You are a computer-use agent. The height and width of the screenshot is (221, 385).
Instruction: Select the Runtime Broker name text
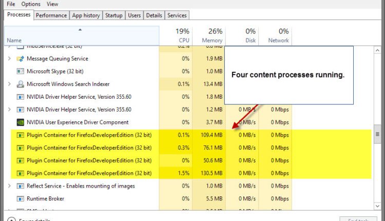[45, 198]
